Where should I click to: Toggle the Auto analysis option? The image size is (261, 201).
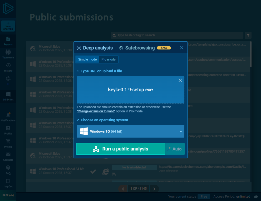pyautogui.click(x=175, y=149)
